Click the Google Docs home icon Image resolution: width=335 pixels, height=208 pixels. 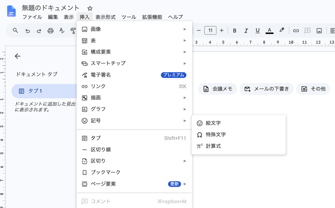pyautogui.click(x=11, y=11)
